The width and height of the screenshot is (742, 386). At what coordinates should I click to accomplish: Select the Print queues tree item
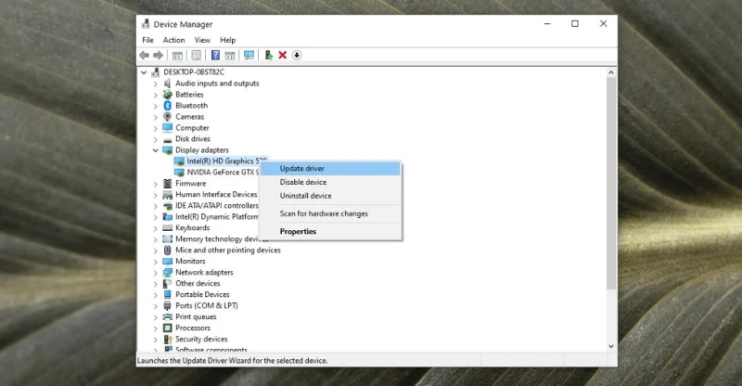[196, 316]
